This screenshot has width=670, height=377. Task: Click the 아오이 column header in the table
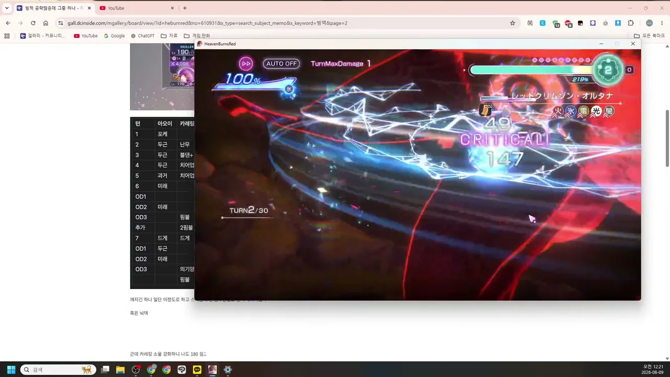pos(165,124)
